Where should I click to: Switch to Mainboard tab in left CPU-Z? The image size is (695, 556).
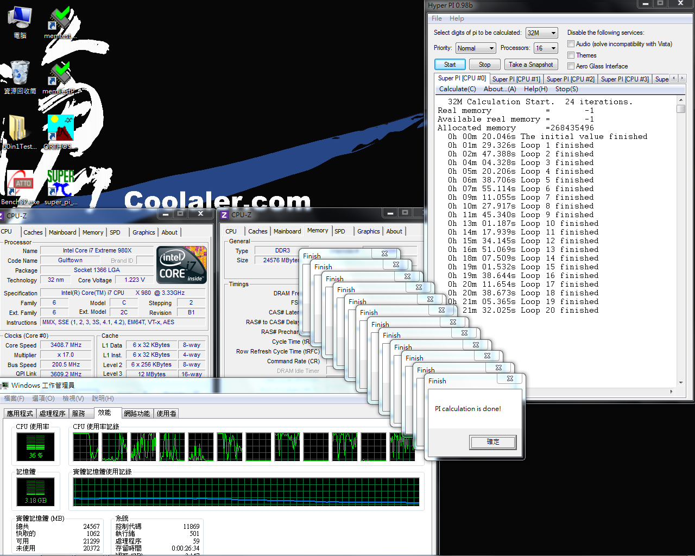click(x=62, y=232)
